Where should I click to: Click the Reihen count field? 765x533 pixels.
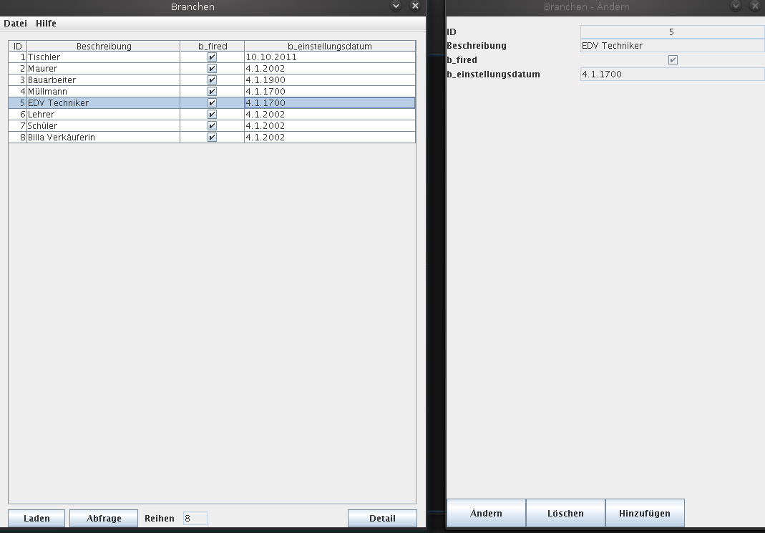coord(195,518)
